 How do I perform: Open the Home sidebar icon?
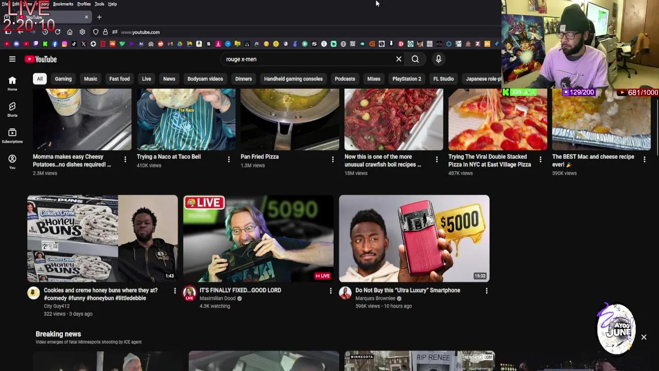12,83
